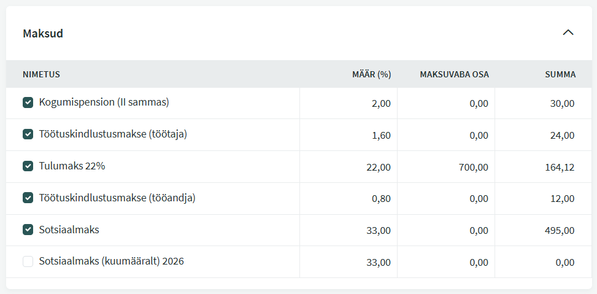Click Sotsiaalmaks sum value 495,00
This screenshot has height=294, width=597.
tap(560, 231)
